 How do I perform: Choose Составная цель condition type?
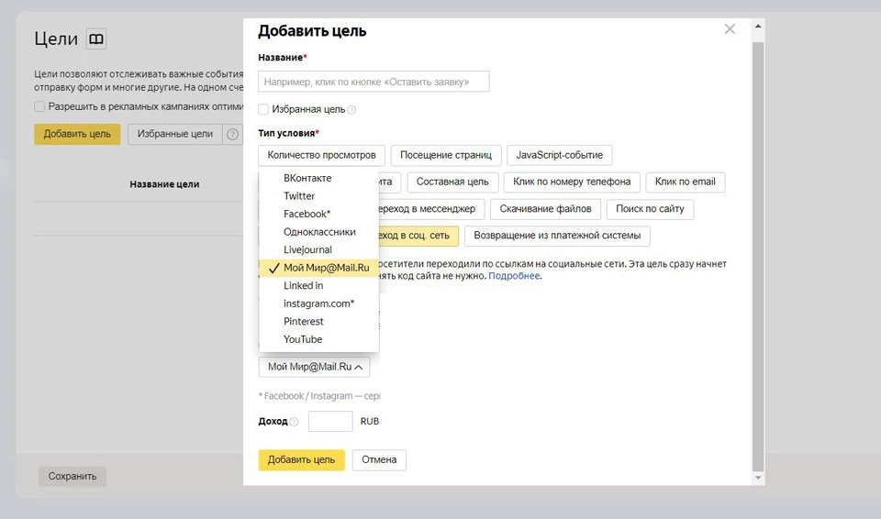click(452, 182)
